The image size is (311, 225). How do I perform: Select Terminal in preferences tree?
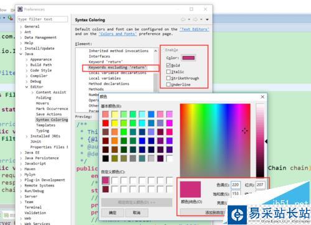point(33,208)
